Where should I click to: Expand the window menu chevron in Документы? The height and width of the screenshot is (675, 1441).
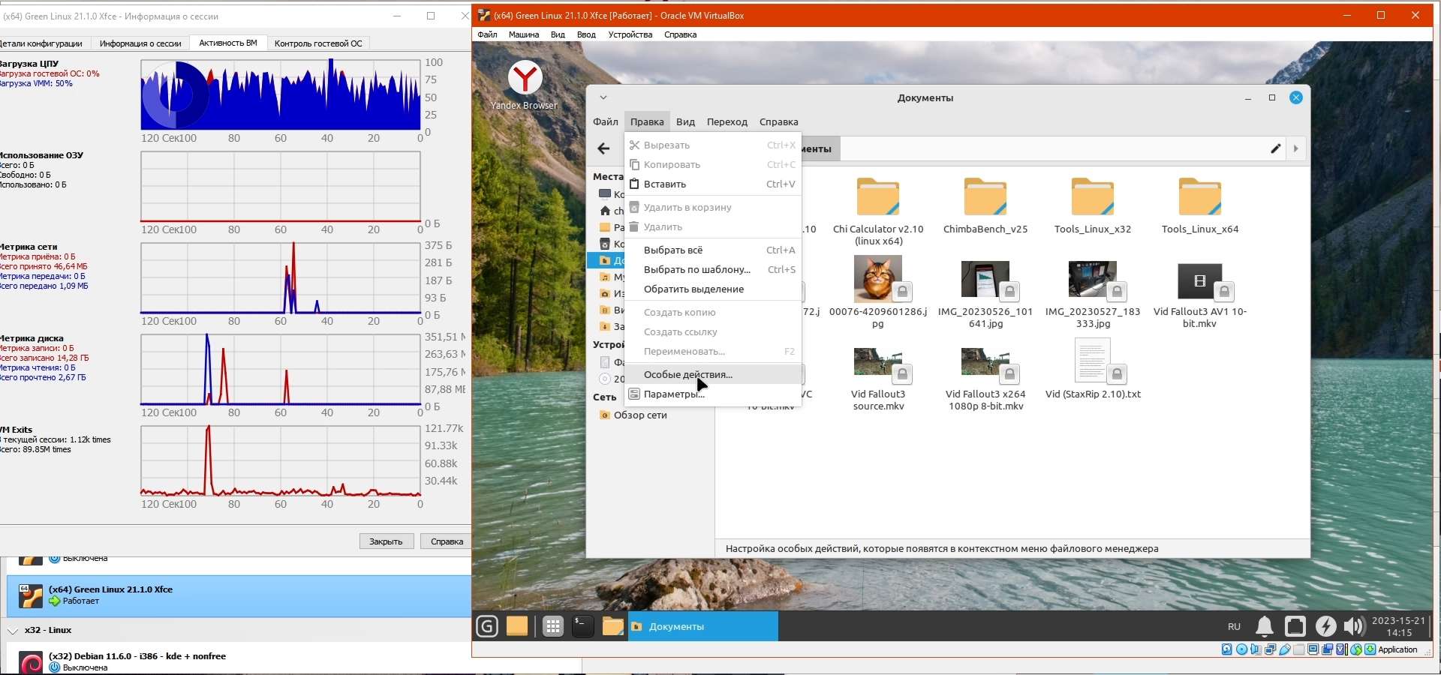click(x=603, y=97)
